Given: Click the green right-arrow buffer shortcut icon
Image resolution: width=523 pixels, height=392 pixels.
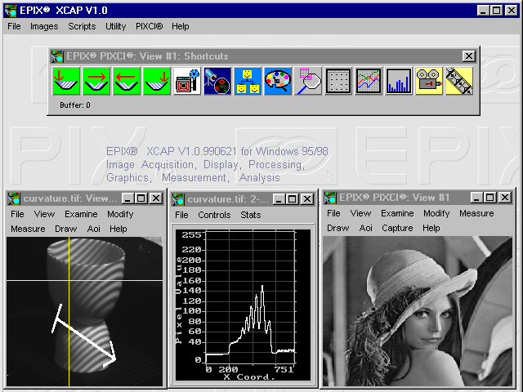Looking at the screenshot, I should (x=96, y=81).
